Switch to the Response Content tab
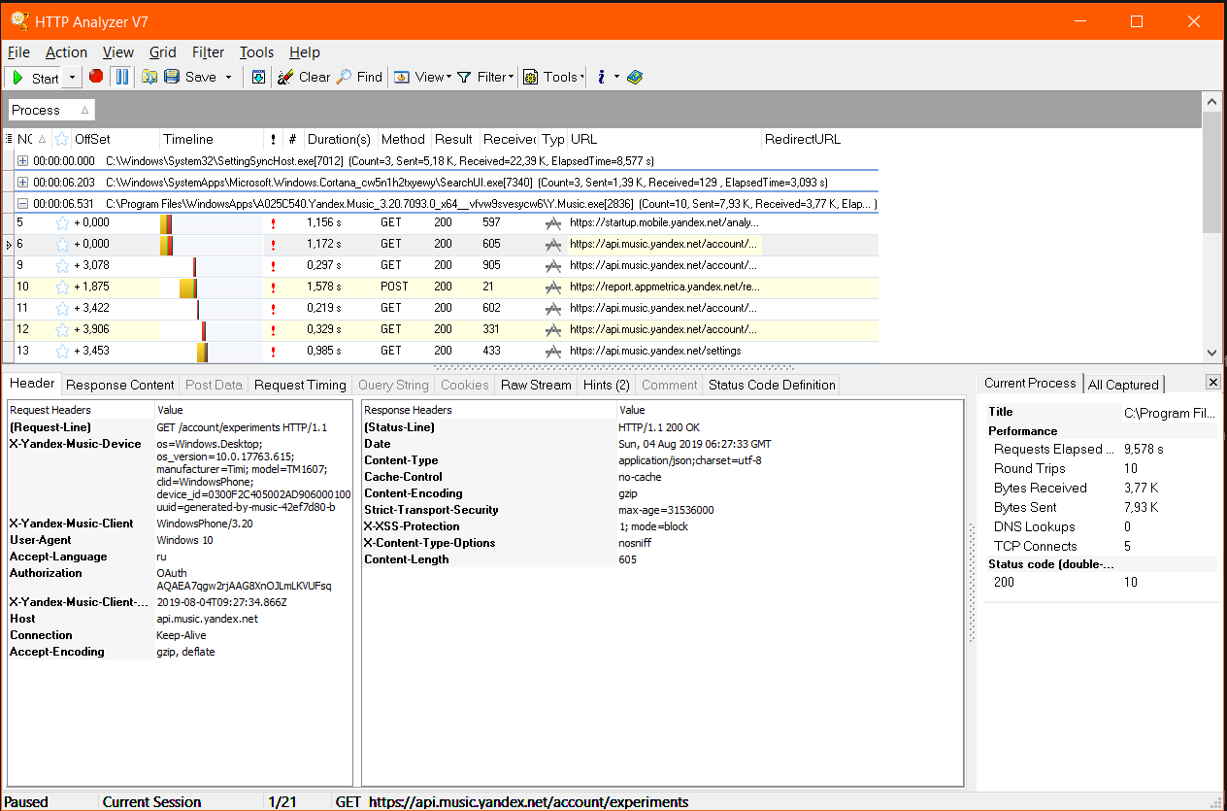Viewport: 1227px width, 811px height. [x=120, y=385]
